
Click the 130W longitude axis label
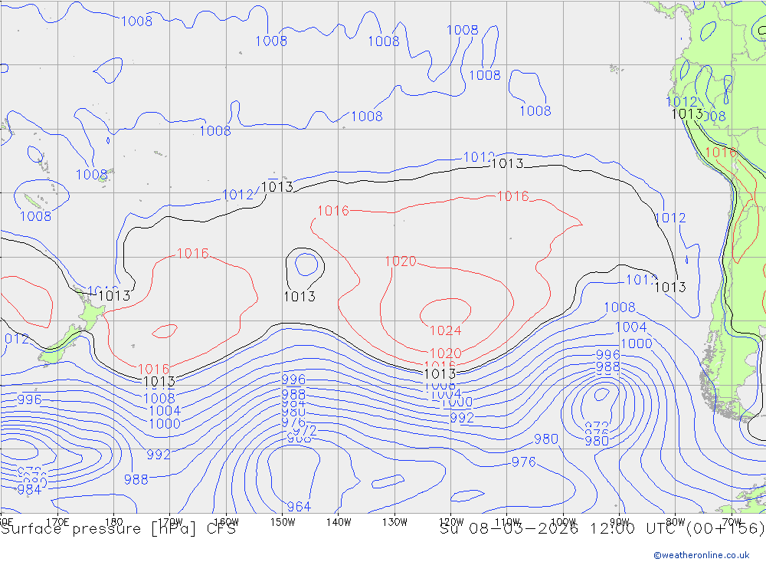pos(394,522)
